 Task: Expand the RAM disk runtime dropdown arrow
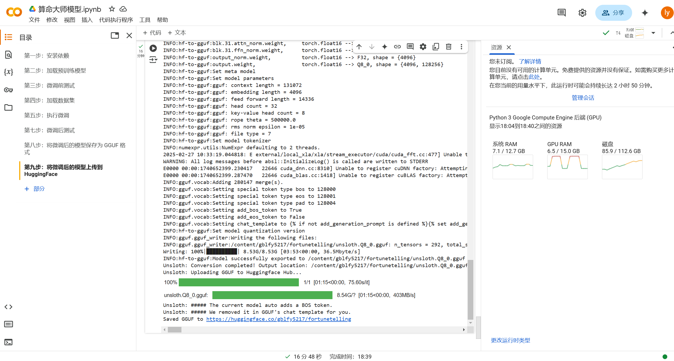pos(653,33)
